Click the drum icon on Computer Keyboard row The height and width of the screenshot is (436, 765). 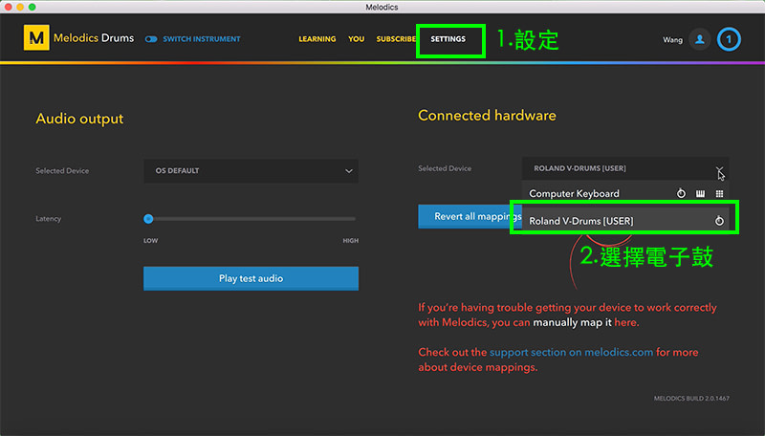click(x=681, y=193)
